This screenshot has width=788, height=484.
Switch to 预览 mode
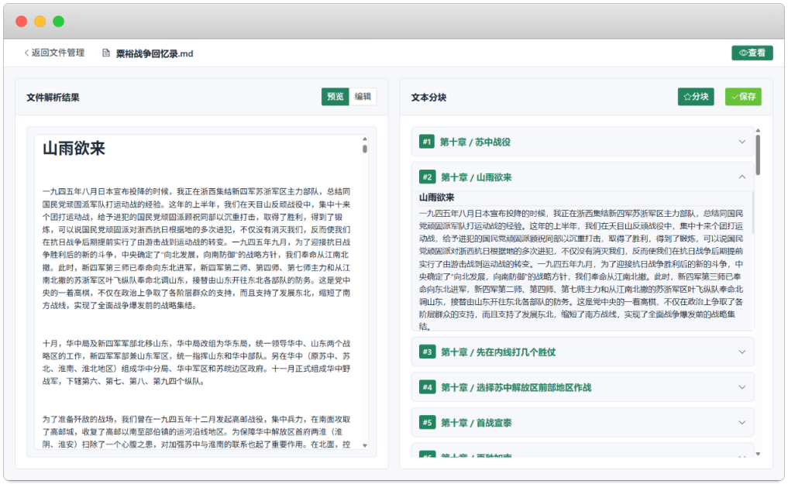tap(336, 96)
